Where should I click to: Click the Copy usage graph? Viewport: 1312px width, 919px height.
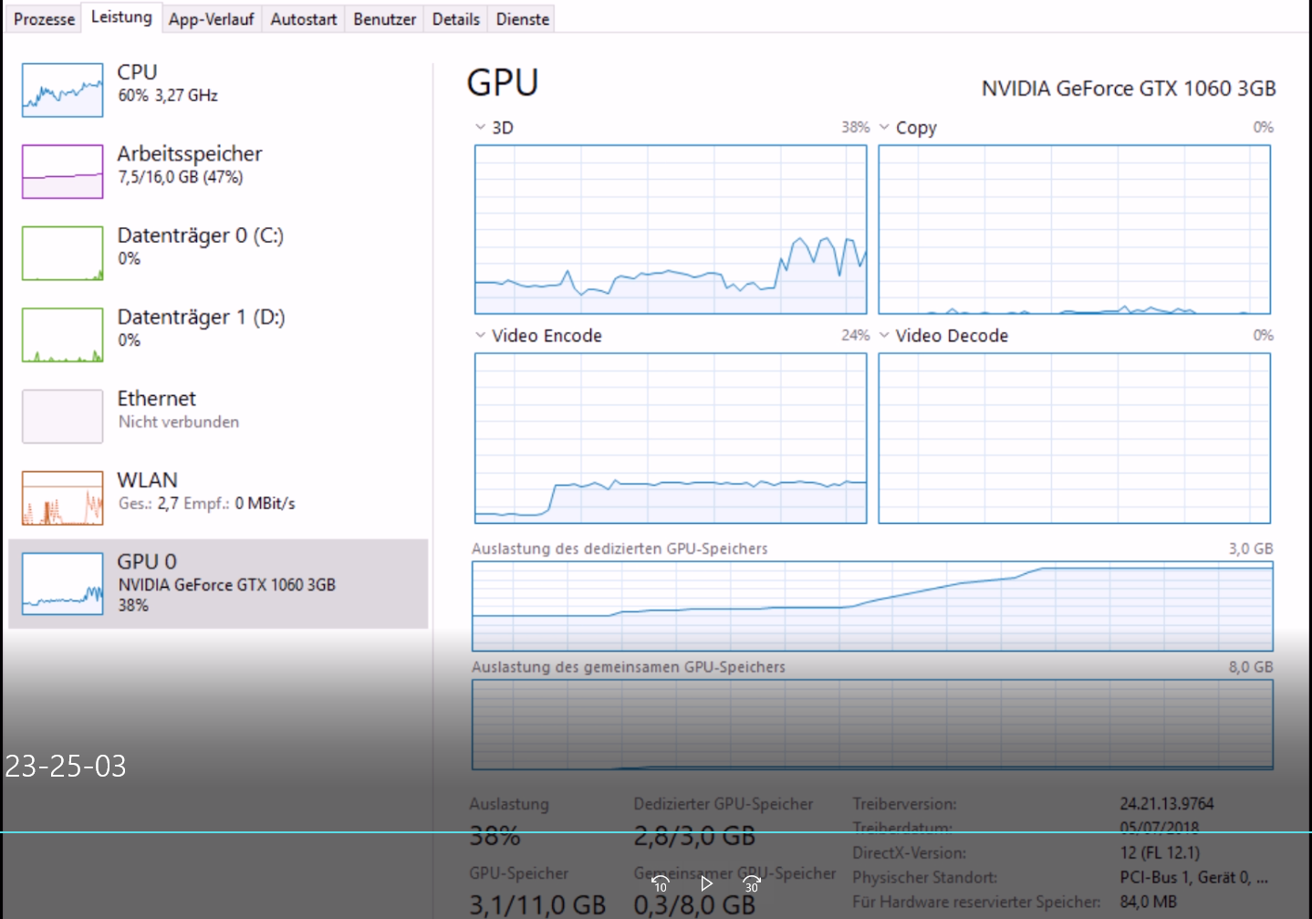tap(1074, 229)
